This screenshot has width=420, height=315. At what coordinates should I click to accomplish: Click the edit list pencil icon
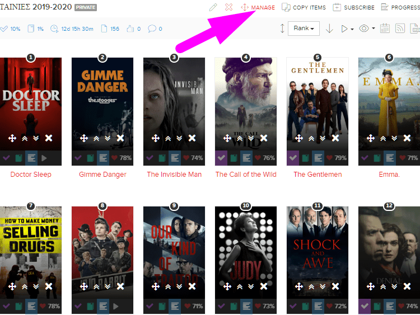click(x=213, y=7)
